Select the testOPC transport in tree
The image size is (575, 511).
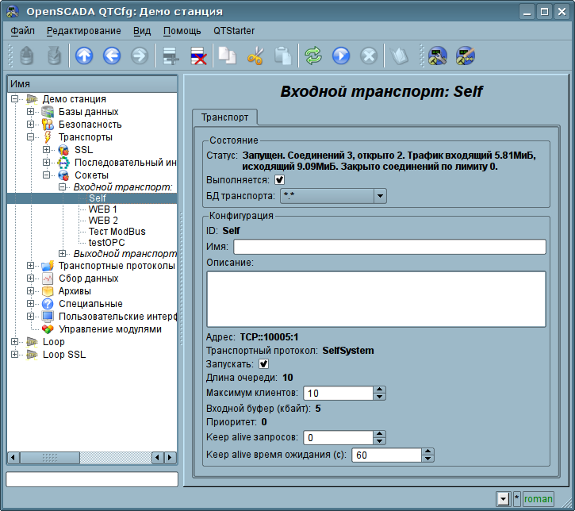tap(107, 243)
